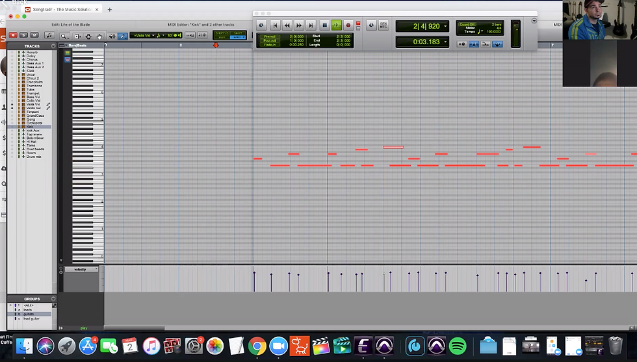
Task: Toggle the Solo S button
Action: coord(23,35)
